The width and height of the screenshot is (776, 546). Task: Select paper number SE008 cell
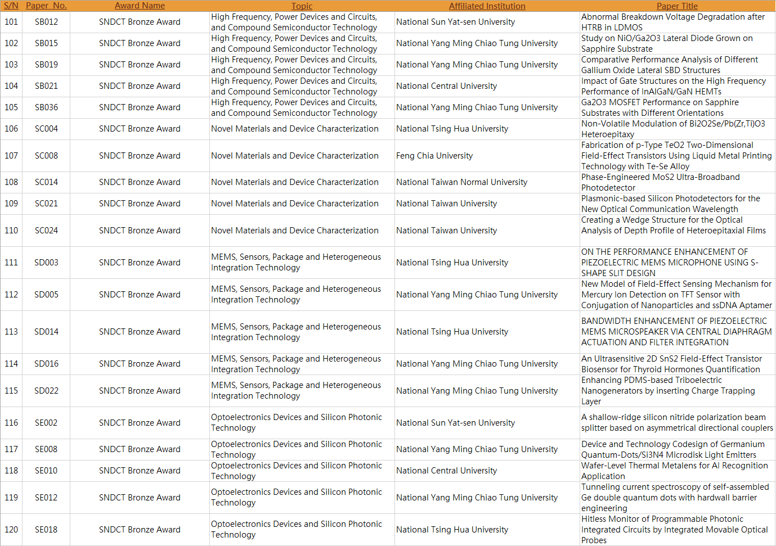coord(46,449)
